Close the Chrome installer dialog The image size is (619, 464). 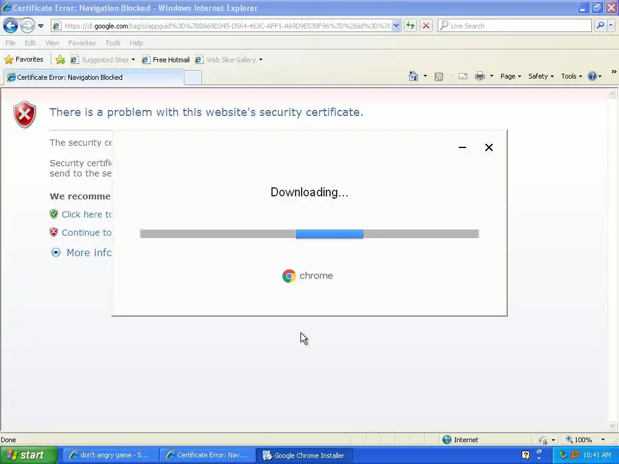(488, 147)
